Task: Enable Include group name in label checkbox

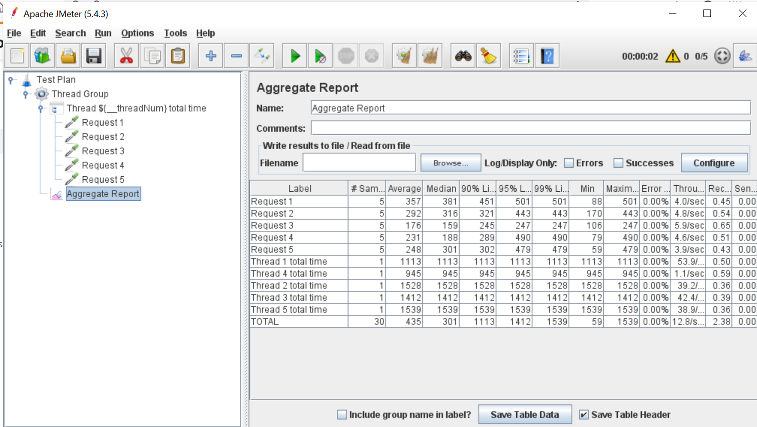Action: (x=342, y=414)
